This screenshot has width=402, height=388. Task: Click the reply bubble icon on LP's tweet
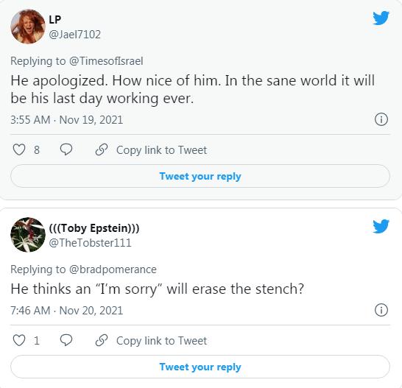(x=66, y=149)
